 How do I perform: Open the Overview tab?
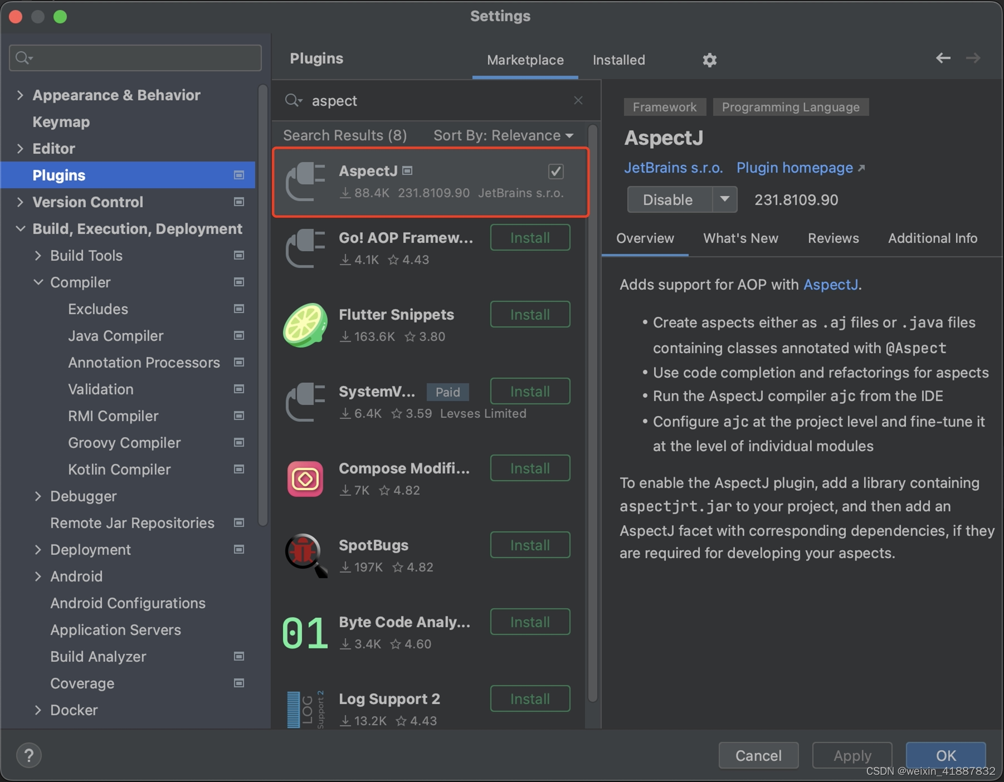(x=645, y=238)
